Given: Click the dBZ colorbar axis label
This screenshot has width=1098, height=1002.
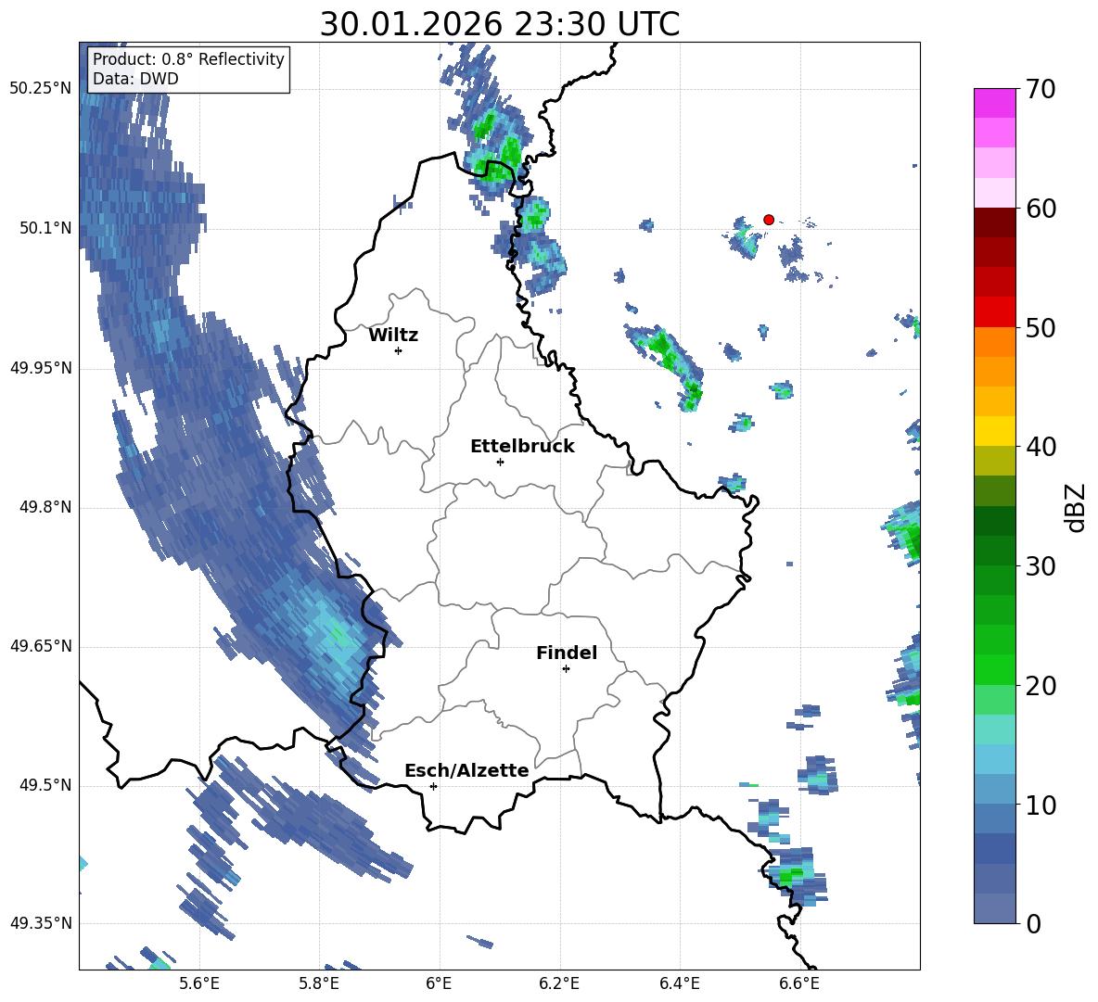Looking at the screenshot, I should tap(1077, 507).
